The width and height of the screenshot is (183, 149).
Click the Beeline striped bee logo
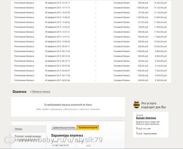click(x=136, y=105)
